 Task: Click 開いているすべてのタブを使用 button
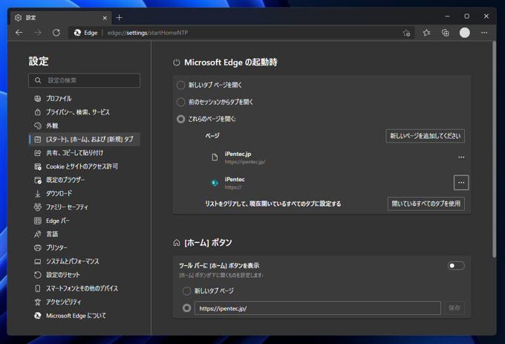click(426, 204)
